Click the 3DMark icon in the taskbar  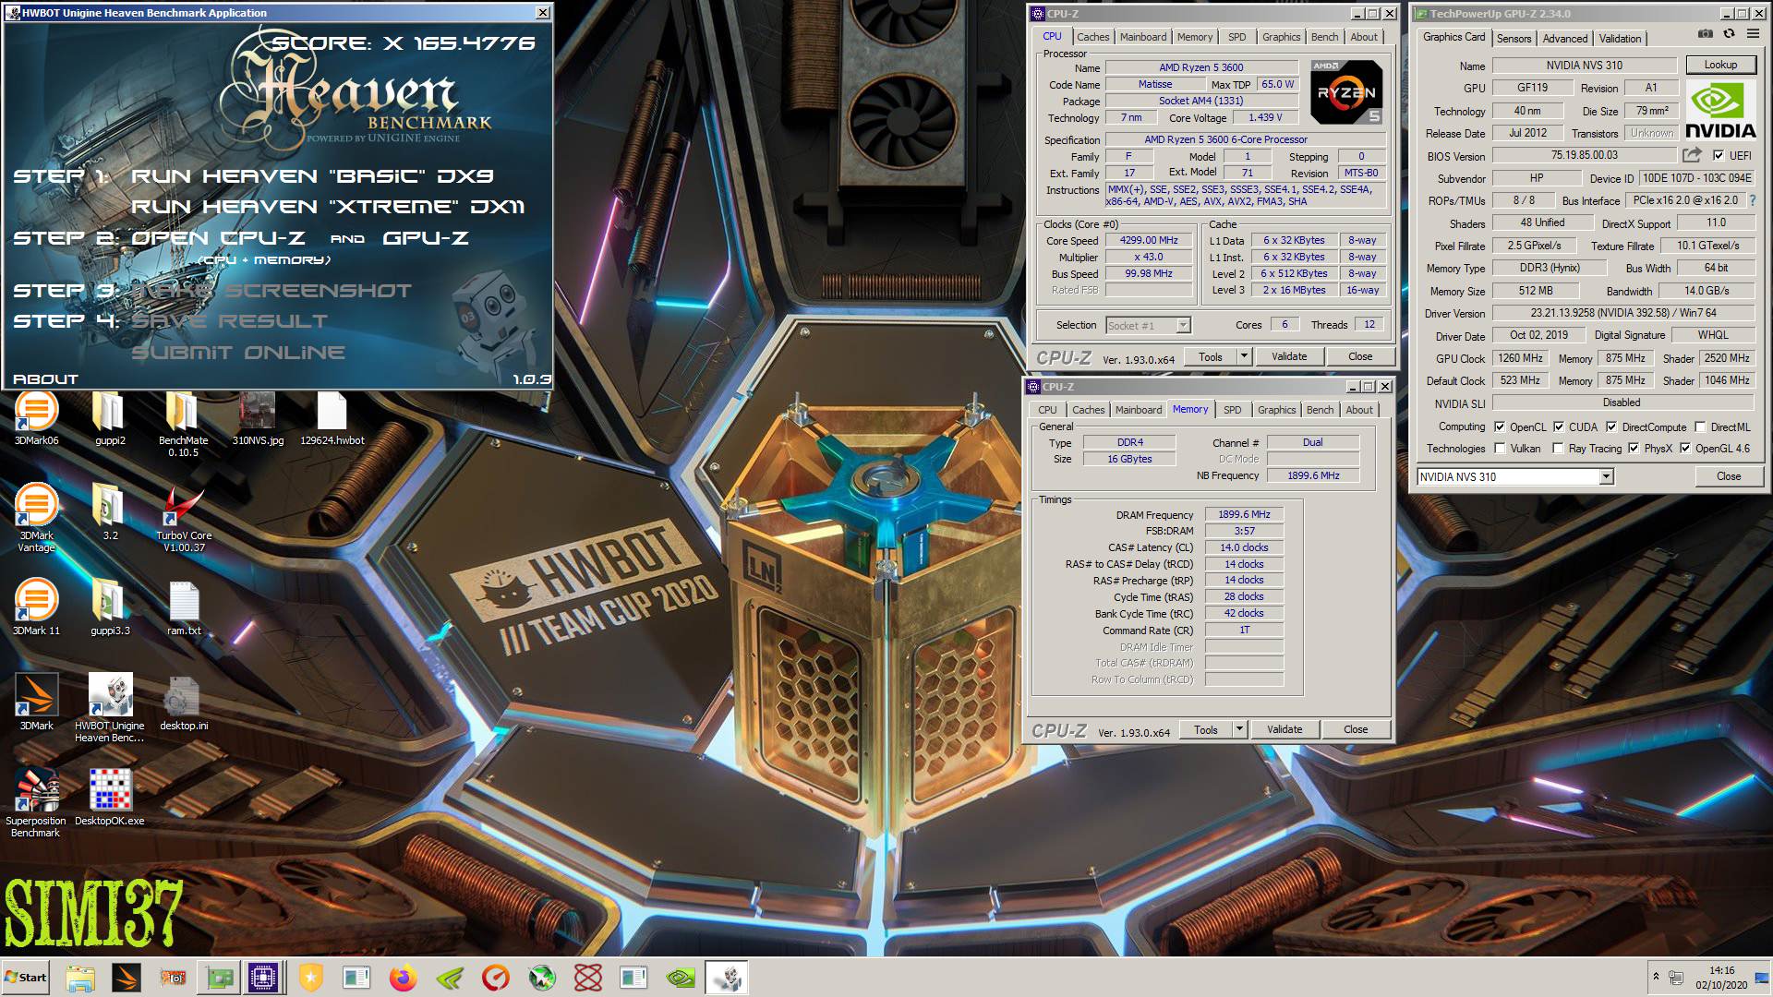127,978
